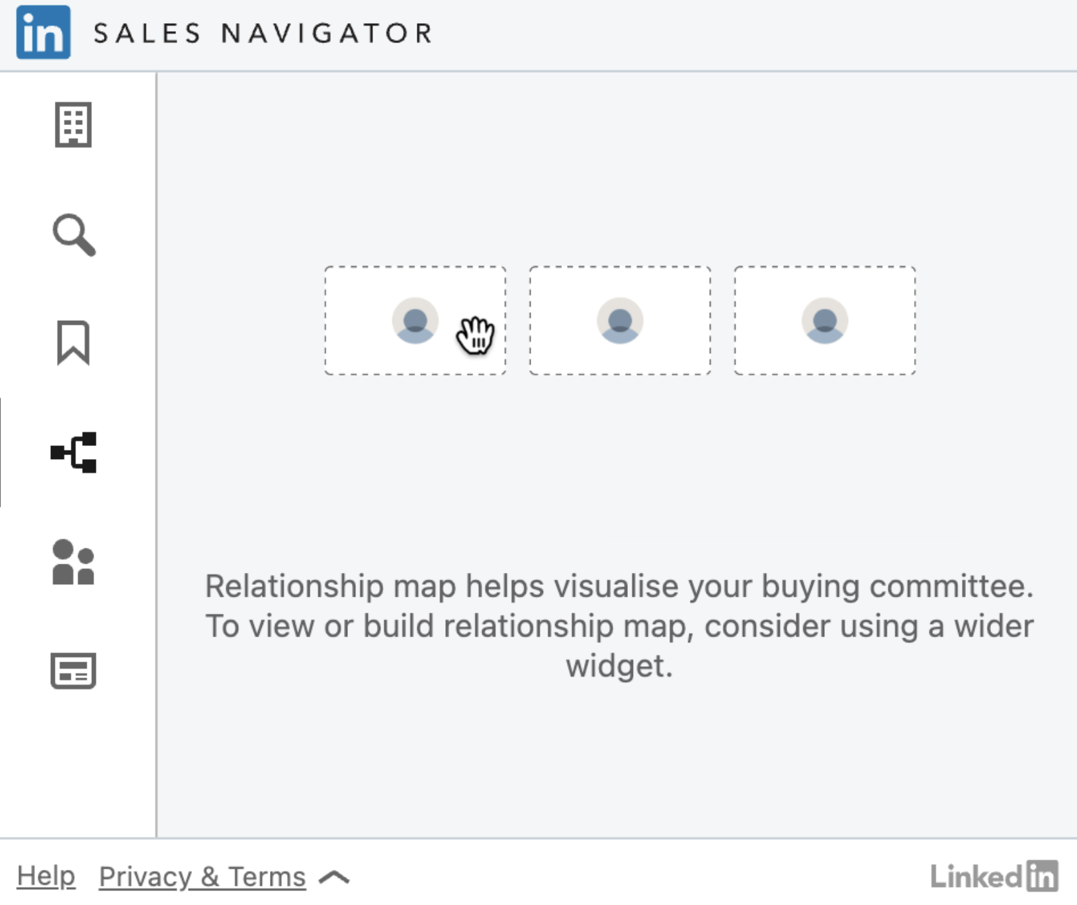This screenshot has height=905, width=1077.
Task: Select the Relationship Map icon in the sidebar
Action: coord(73,454)
